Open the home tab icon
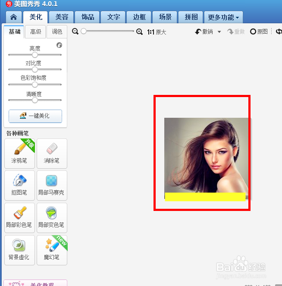The image size is (282, 286). pyautogui.click(x=14, y=17)
